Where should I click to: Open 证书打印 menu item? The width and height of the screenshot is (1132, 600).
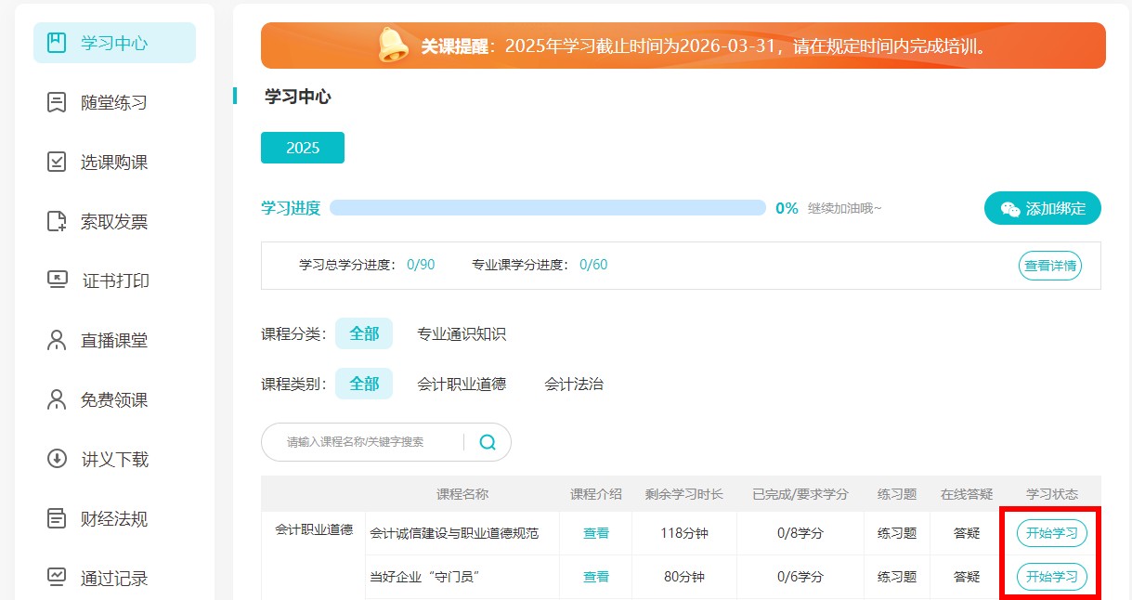[114, 280]
